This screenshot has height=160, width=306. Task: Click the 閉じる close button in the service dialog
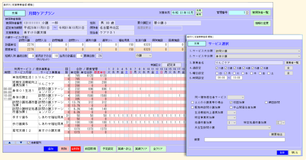(295, 153)
